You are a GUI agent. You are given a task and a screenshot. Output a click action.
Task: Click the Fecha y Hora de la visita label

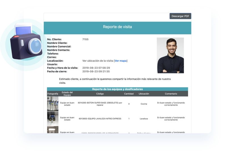tap(62, 68)
